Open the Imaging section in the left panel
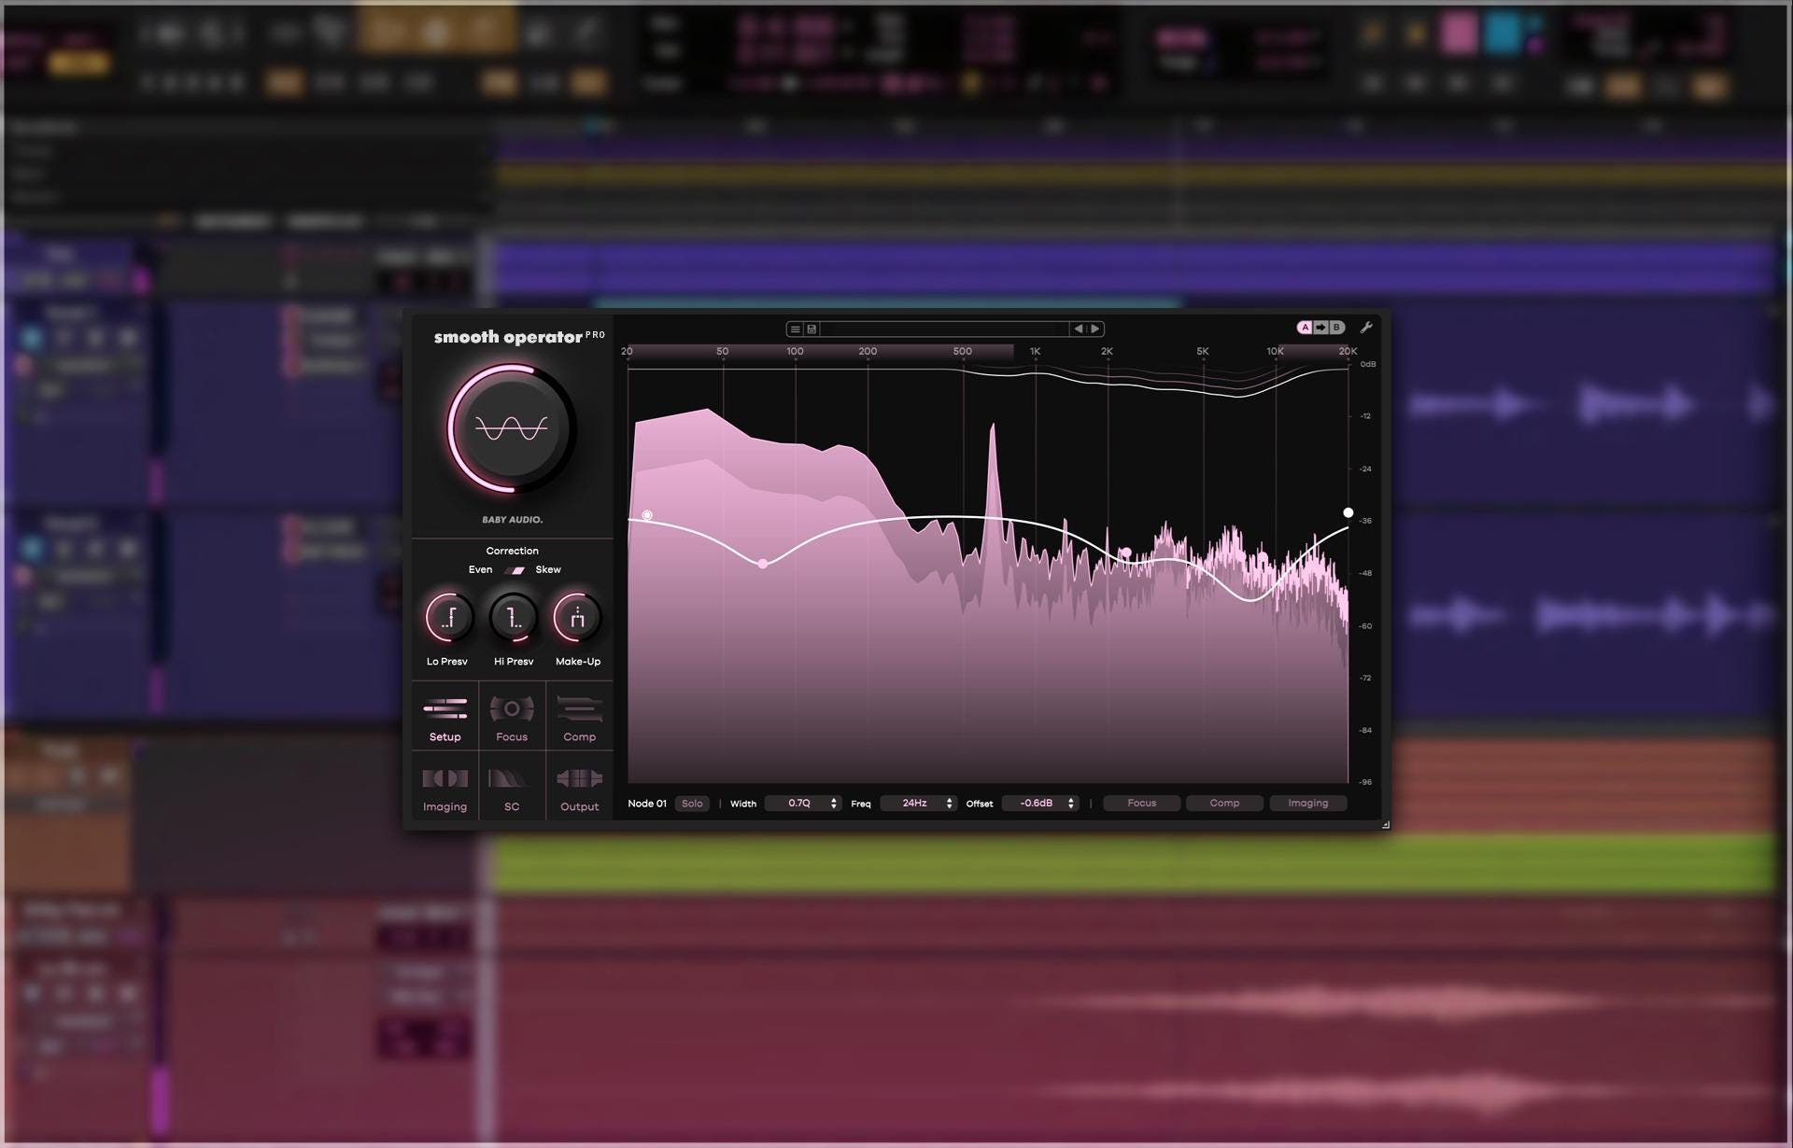The image size is (1793, 1148). [x=445, y=786]
